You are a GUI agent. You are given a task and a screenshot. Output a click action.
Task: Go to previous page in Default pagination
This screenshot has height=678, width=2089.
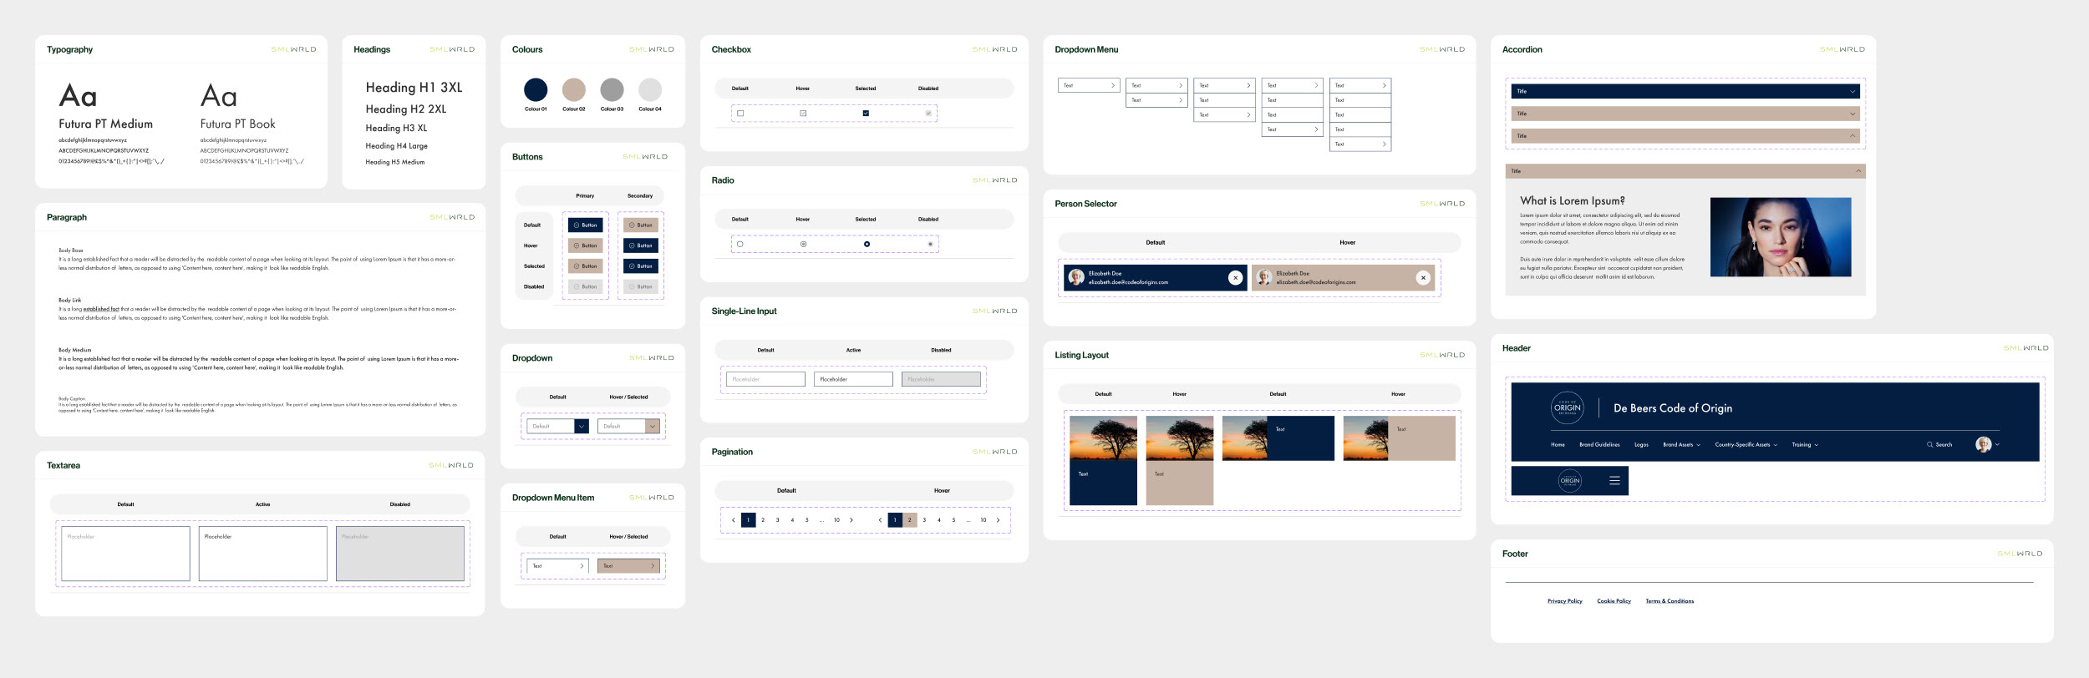pos(734,520)
